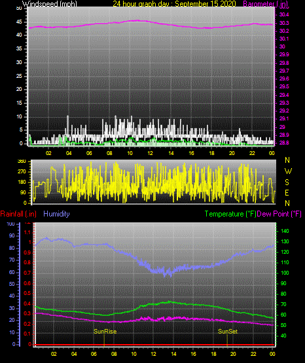Viewport: 305px width, 363px height.
Task: Click the 50 tick on the blue humidity axis
Action: [12, 284]
